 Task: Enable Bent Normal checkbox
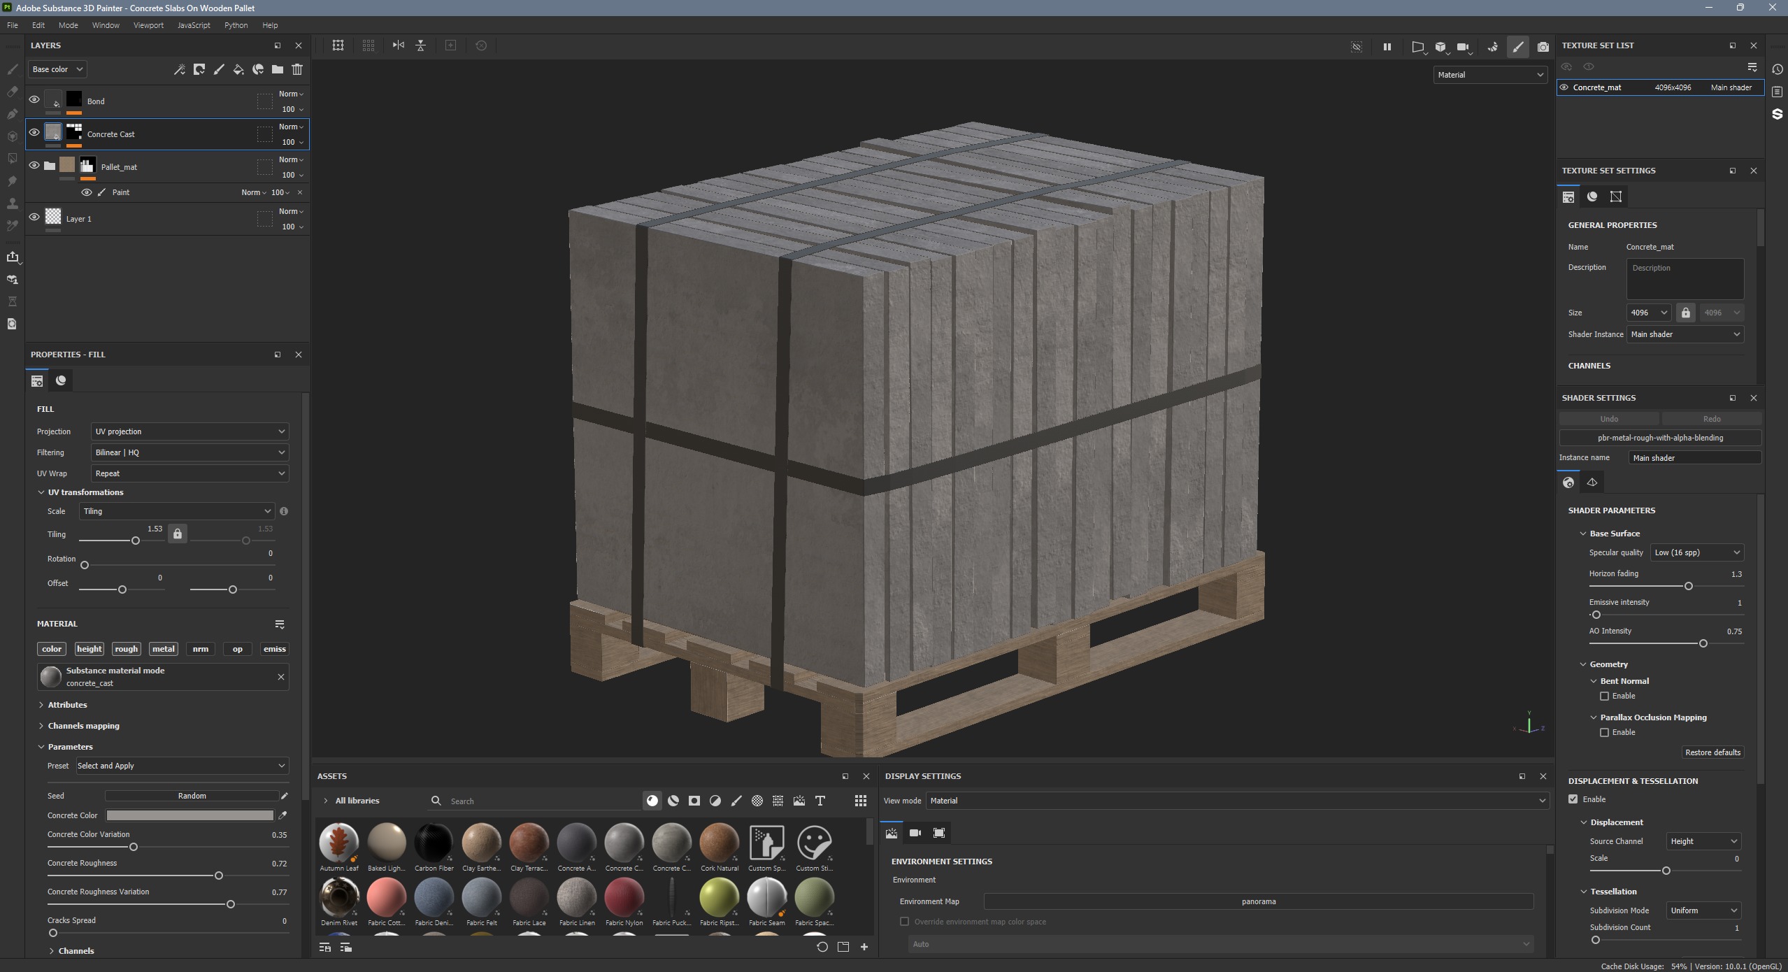(x=1604, y=696)
